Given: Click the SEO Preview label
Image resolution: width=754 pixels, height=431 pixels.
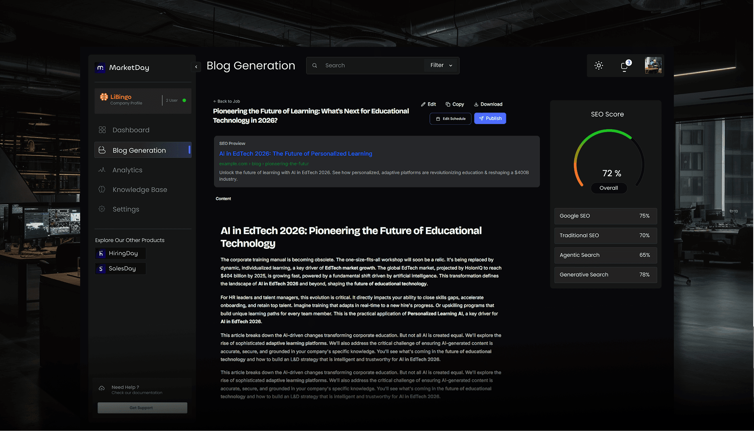Looking at the screenshot, I should pyautogui.click(x=232, y=143).
